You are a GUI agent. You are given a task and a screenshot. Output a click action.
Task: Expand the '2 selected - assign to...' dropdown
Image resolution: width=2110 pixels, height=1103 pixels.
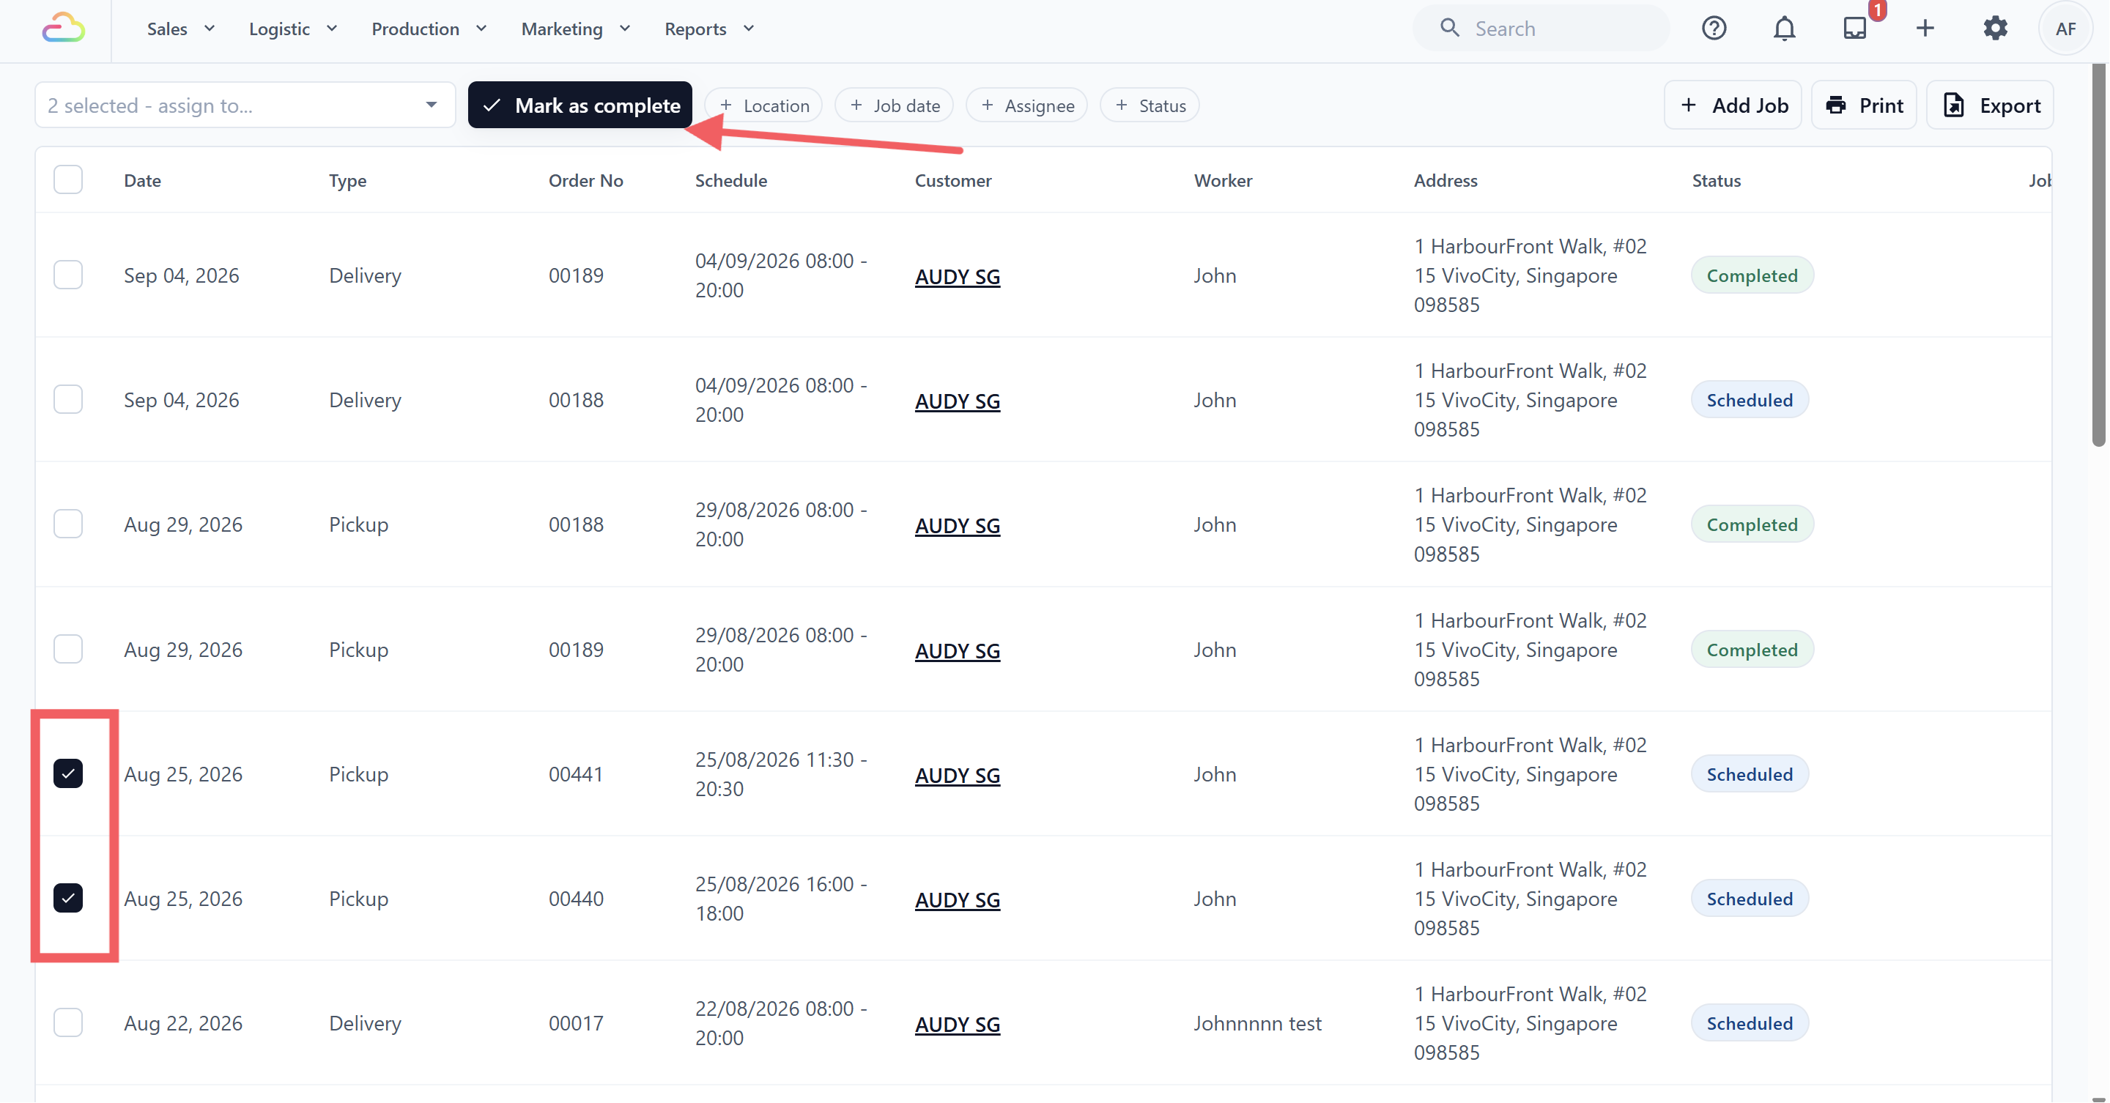click(245, 105)
